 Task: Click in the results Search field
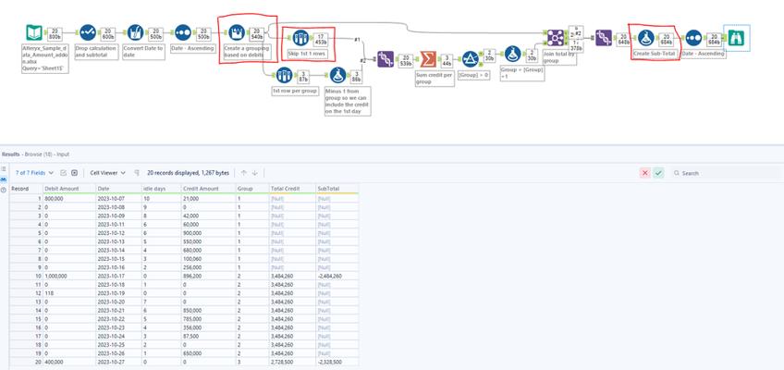721,173
